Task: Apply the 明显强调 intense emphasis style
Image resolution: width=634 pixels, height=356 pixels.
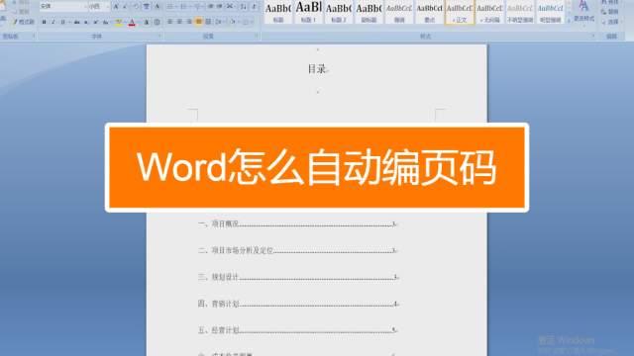Action: point(551,12)
